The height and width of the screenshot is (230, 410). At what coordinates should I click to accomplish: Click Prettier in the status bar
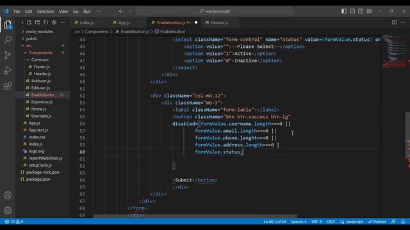click(377, 222)
